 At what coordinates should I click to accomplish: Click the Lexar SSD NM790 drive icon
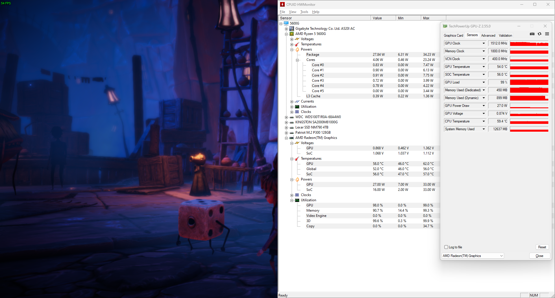[x=292, y=127]
